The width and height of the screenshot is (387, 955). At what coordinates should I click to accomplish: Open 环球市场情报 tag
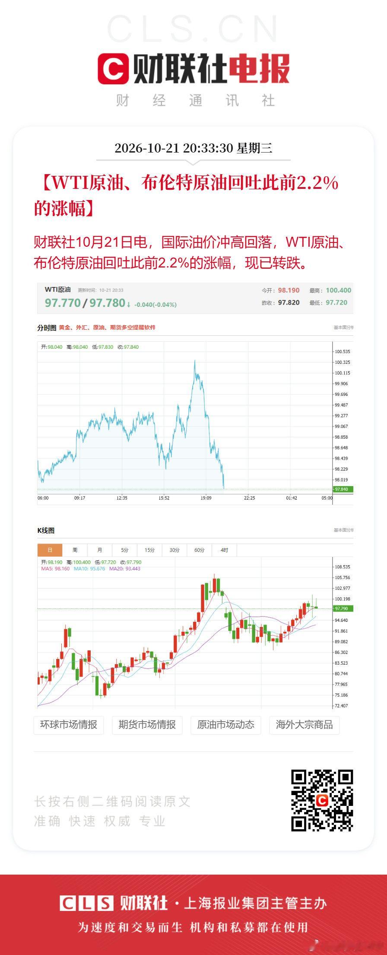69,725
